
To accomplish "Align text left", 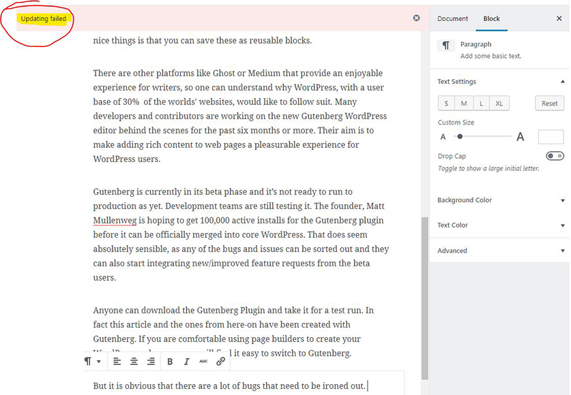I will click(x=117, y=361).
